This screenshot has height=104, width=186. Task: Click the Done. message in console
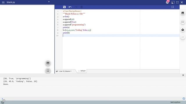6,84
